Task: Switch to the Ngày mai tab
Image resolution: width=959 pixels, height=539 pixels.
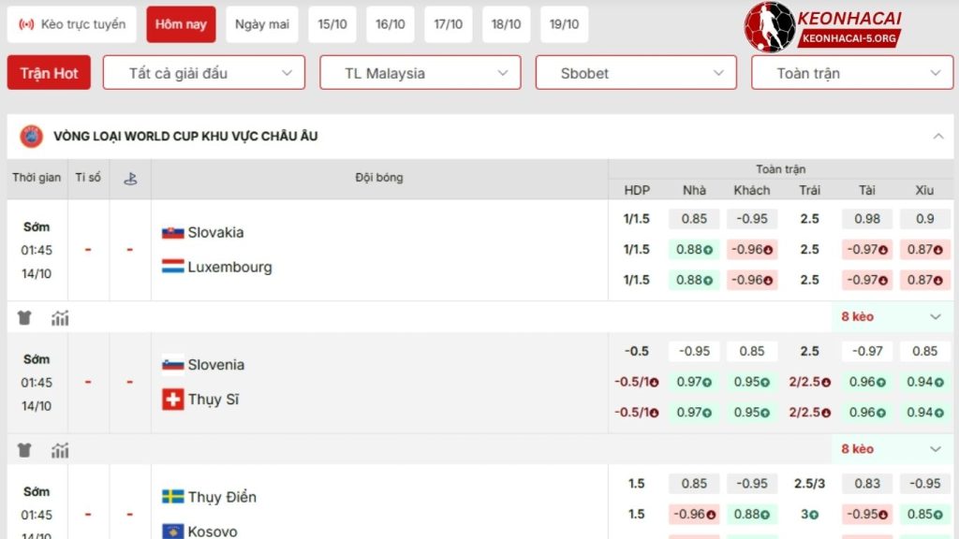Action: tap(261, 25)
